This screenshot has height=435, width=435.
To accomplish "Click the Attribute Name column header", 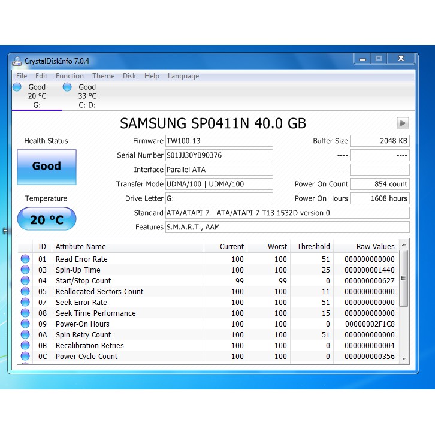I will (x=128, y=246).
